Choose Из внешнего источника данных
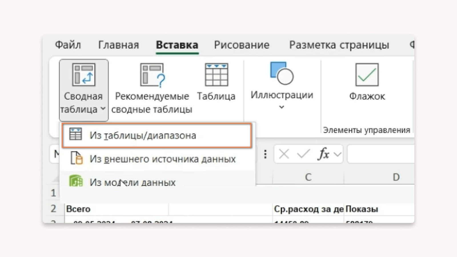This screenshot has width=457, height=257. click(x=157, y=159)
